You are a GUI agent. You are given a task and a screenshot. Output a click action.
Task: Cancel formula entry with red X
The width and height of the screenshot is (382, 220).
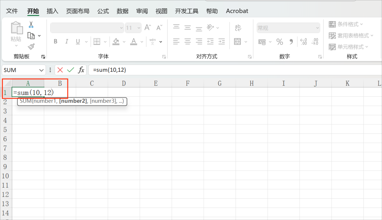[x=60, y=70]
